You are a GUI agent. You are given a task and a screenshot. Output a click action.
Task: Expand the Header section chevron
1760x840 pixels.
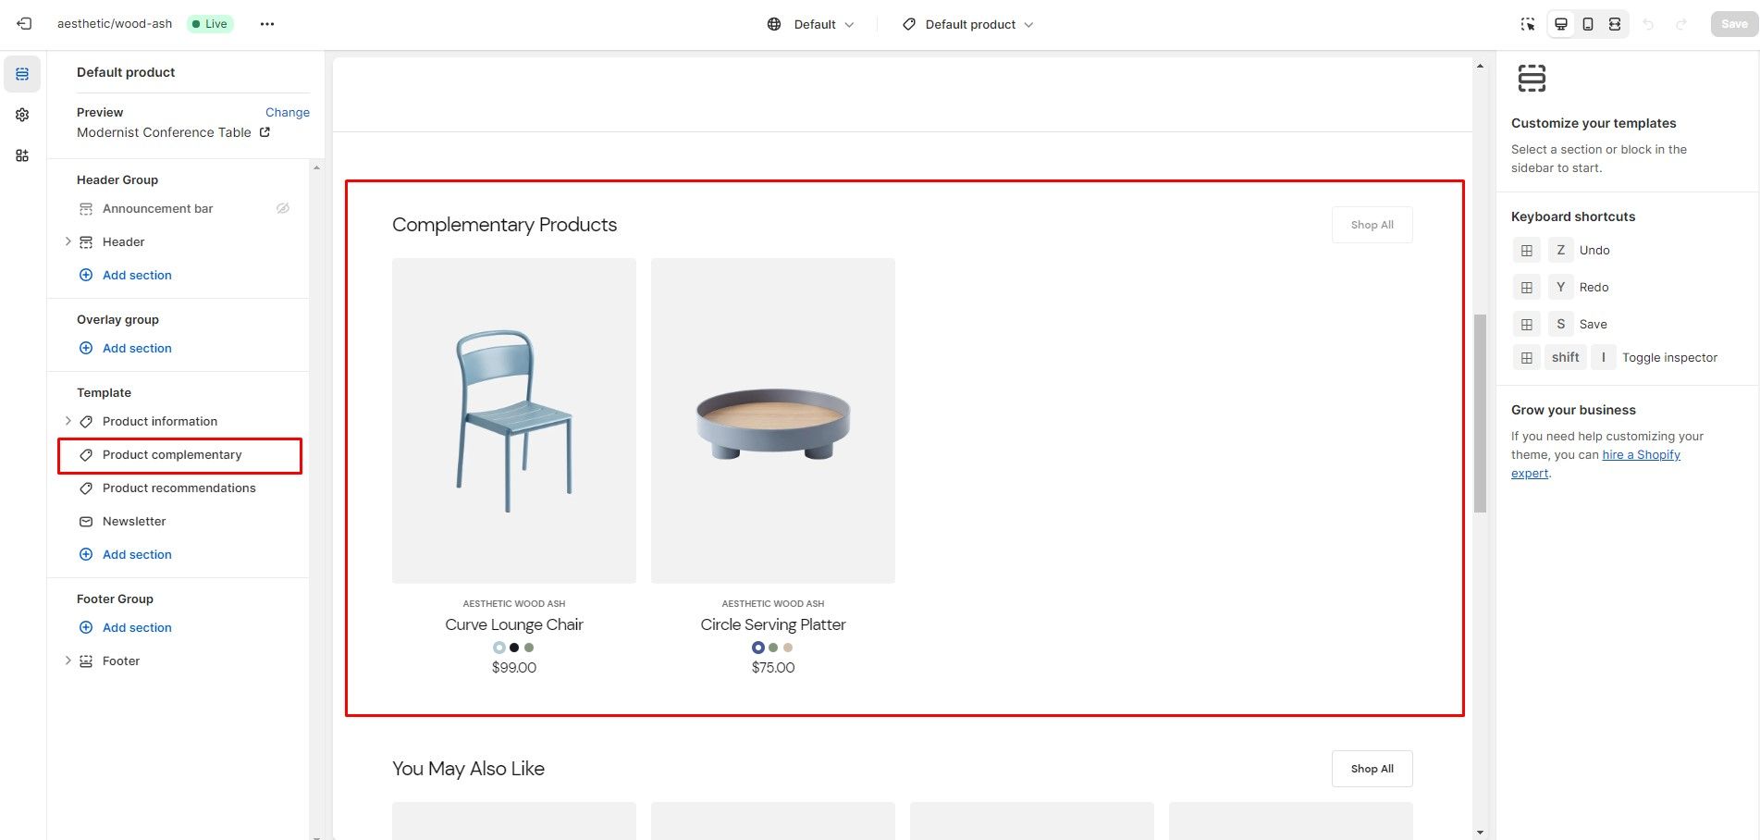click(x=68, y=241)
